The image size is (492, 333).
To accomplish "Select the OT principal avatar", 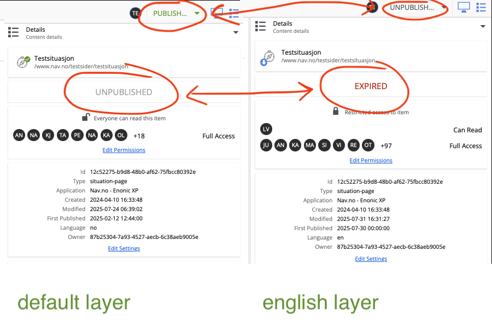I will tap(368, 145).
